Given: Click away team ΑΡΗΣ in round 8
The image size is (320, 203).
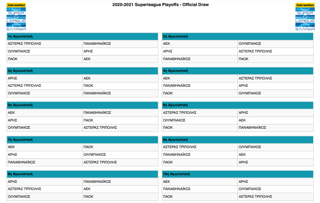Looking at the screenshot, I should pyautogui.click(x=243, y=162).
